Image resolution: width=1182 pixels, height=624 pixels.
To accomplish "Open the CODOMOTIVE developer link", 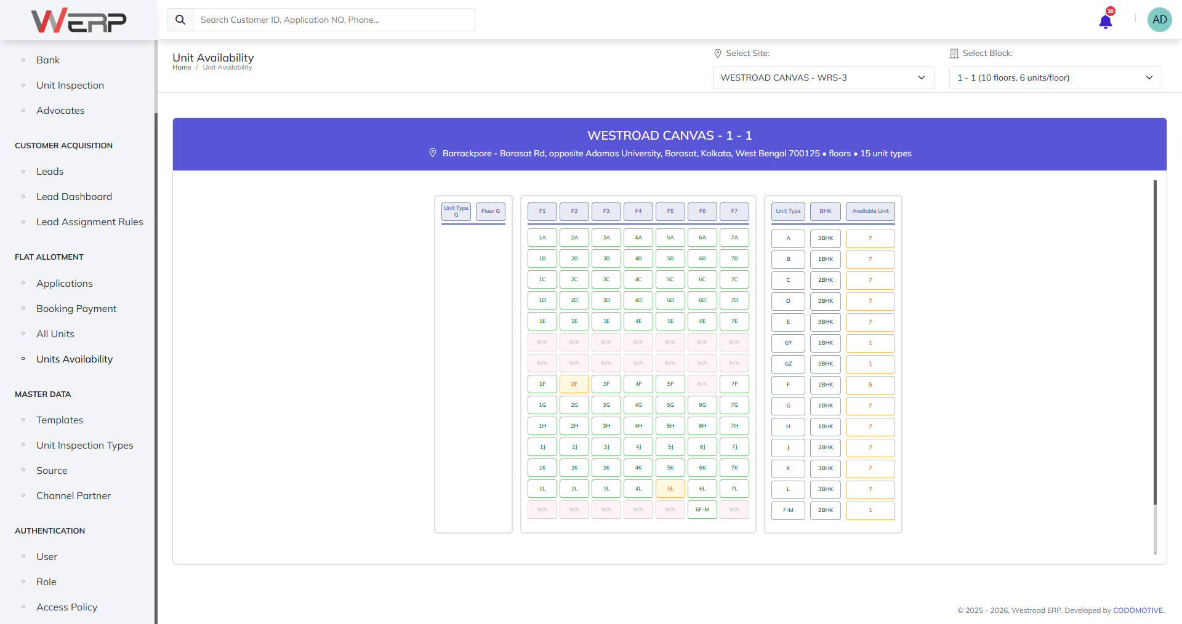I will [1138, 610].
